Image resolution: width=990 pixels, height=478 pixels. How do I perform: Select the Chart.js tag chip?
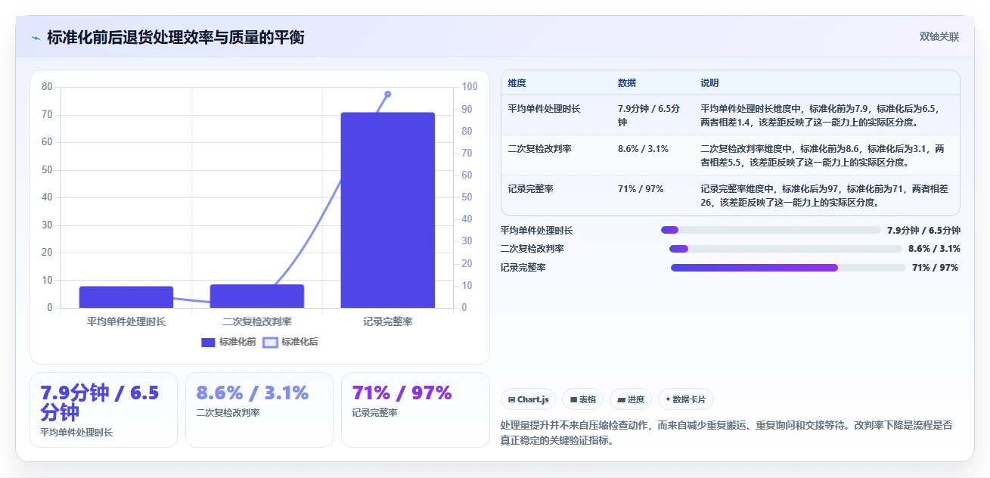(529, 399)
